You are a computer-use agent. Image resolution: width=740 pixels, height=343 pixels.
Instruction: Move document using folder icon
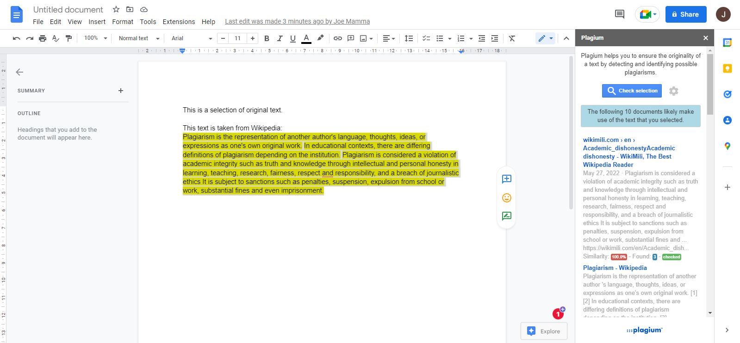[x=130, y=9]
